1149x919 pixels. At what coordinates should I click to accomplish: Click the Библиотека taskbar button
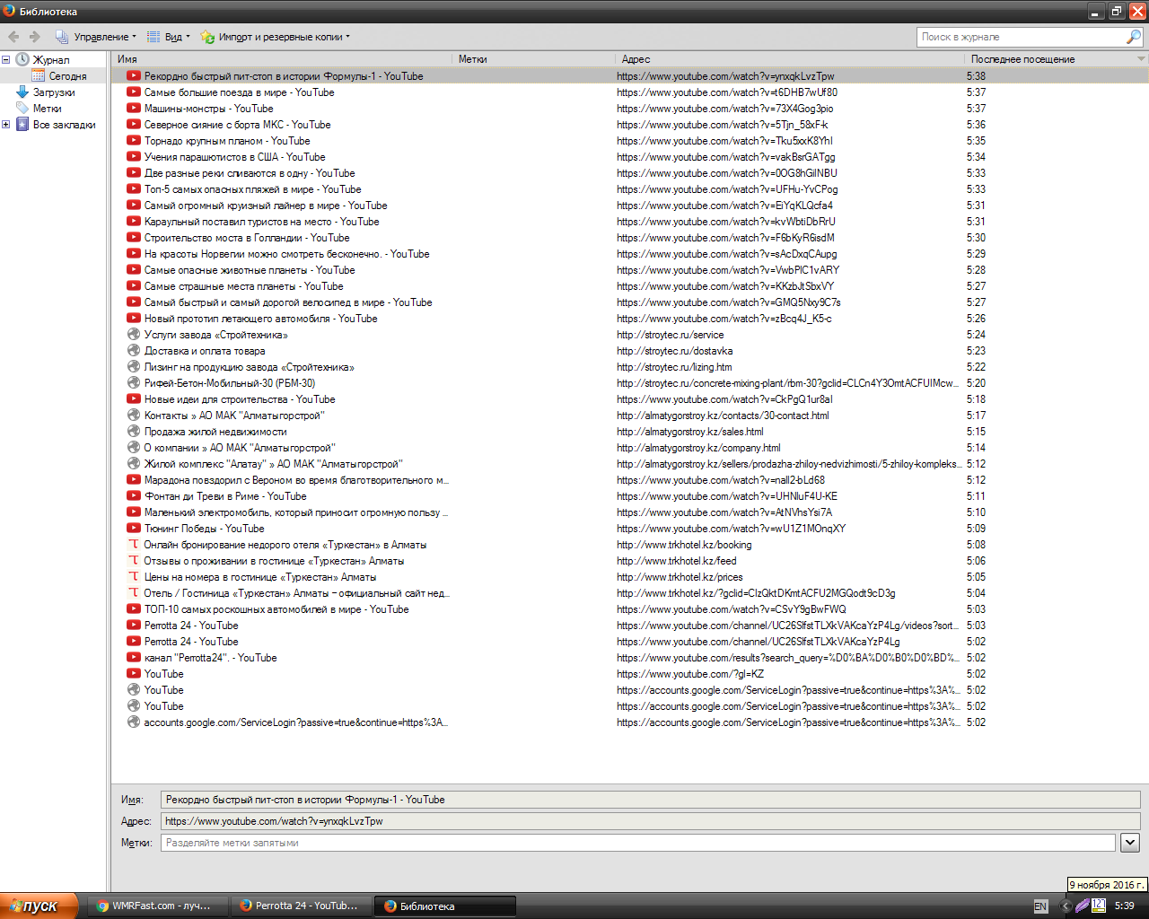(x=445, y=906)
